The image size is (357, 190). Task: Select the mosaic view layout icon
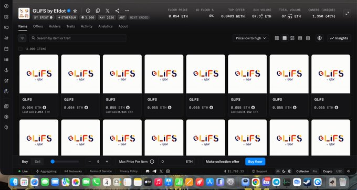click(292, 38)
